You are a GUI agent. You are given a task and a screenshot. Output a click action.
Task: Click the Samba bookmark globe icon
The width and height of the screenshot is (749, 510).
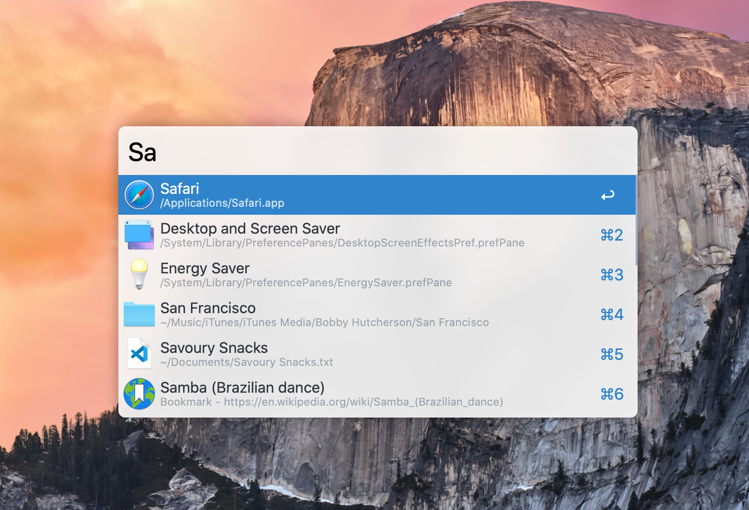139,394
